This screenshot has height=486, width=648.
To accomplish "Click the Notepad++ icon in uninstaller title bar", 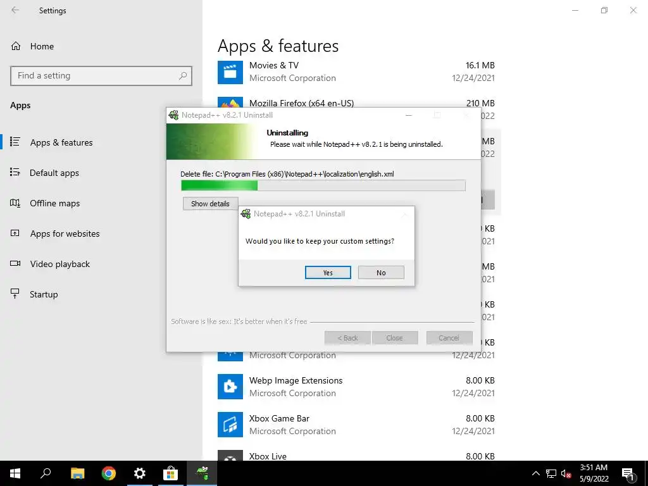I will coord(174,115).
